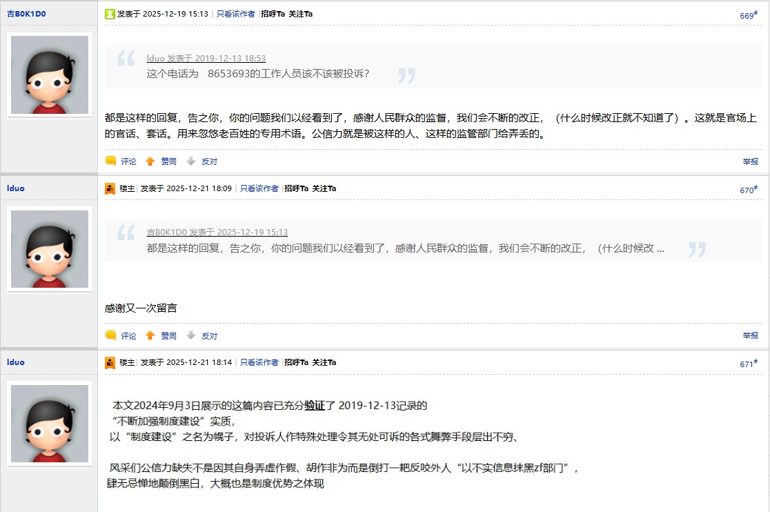Screen dimensions: 770x512
Task: Click the gray downvote arrow in post 669
Action: click(191, 161)
